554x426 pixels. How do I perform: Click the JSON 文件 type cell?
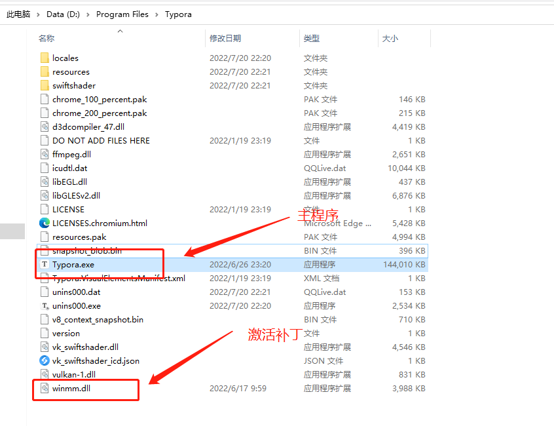tap(323, 361)
